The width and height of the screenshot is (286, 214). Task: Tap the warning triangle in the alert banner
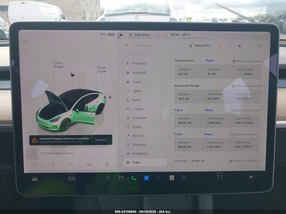34,140
